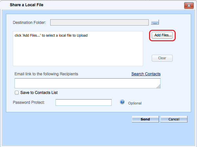The width and height of the screenshot is (197, 147).
Task: Click the 'Optional' text next to help icon
Action: pos(135,103)
